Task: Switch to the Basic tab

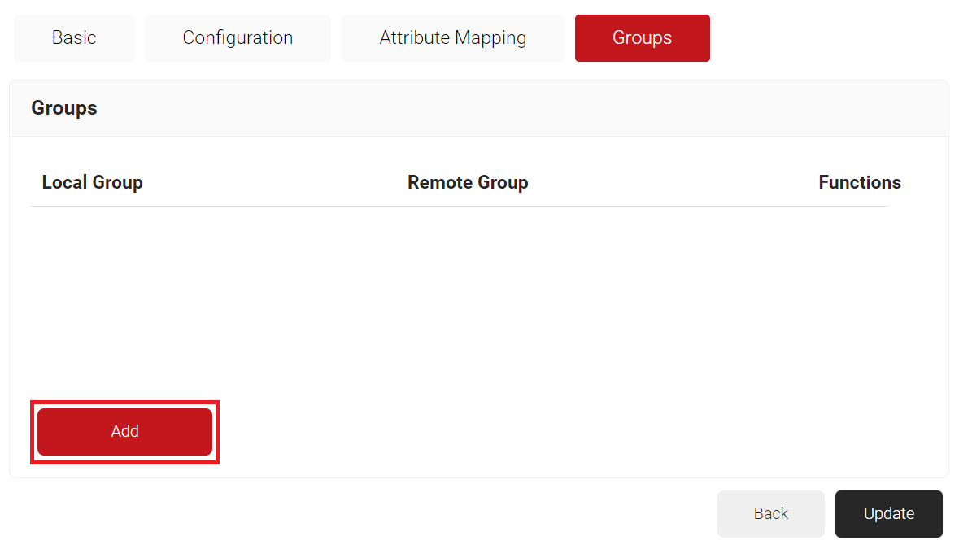Action: (74, 38)
